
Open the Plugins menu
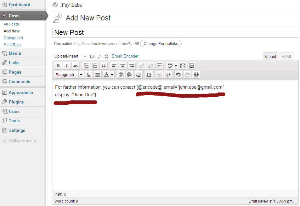point(16,102)
